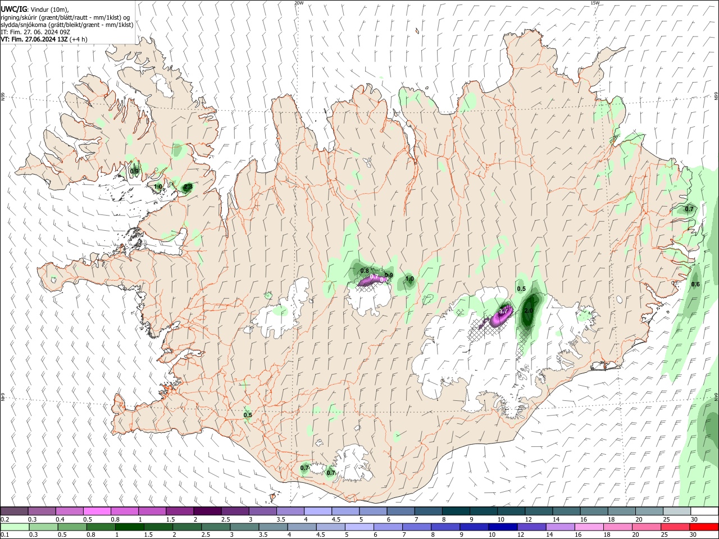The image size is (719, 539).
Task: Click the '1.0' value in the Westfjords
Action: click(158, 186)
